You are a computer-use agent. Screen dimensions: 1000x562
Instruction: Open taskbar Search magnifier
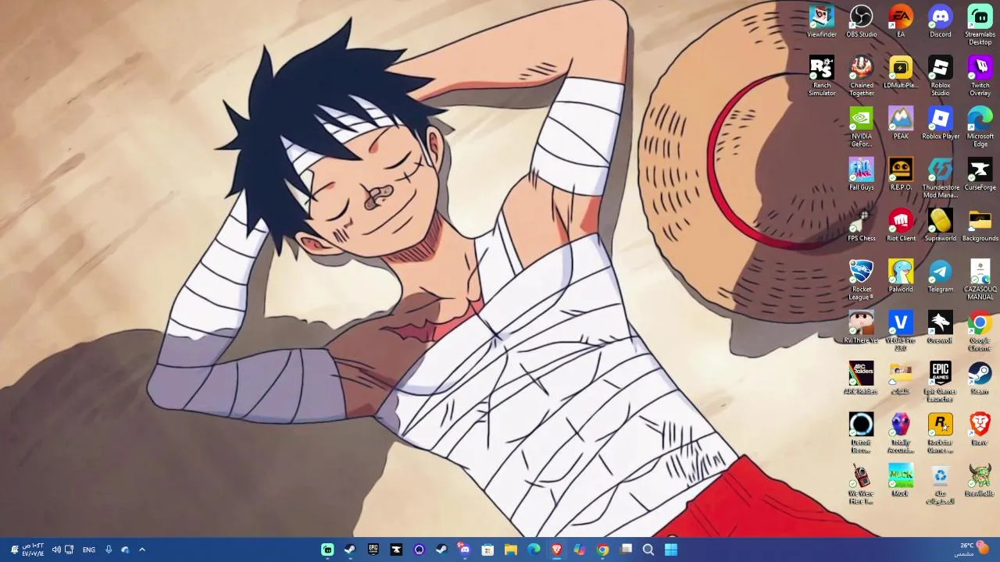click(x=648, y=550)
